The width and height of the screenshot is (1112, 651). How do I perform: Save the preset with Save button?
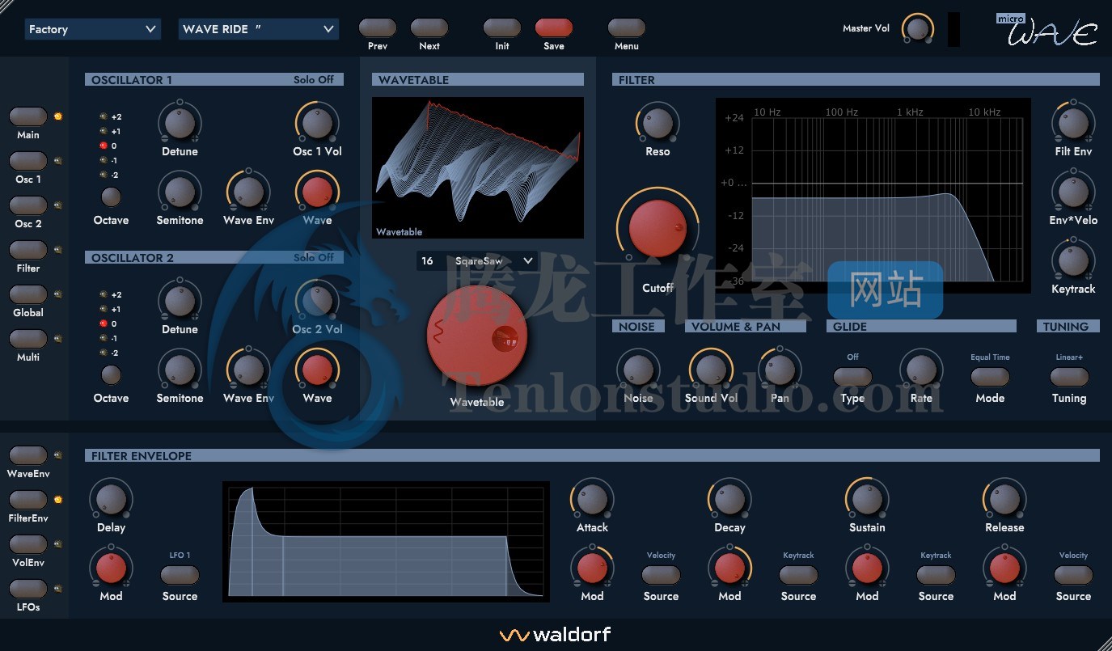click(x=553, y=28)
